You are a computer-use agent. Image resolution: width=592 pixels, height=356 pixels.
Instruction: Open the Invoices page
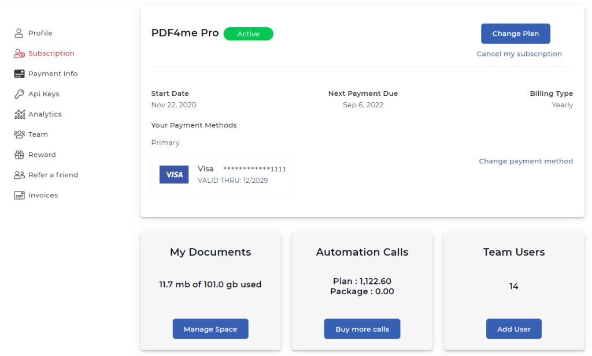(x=43, y=195)
